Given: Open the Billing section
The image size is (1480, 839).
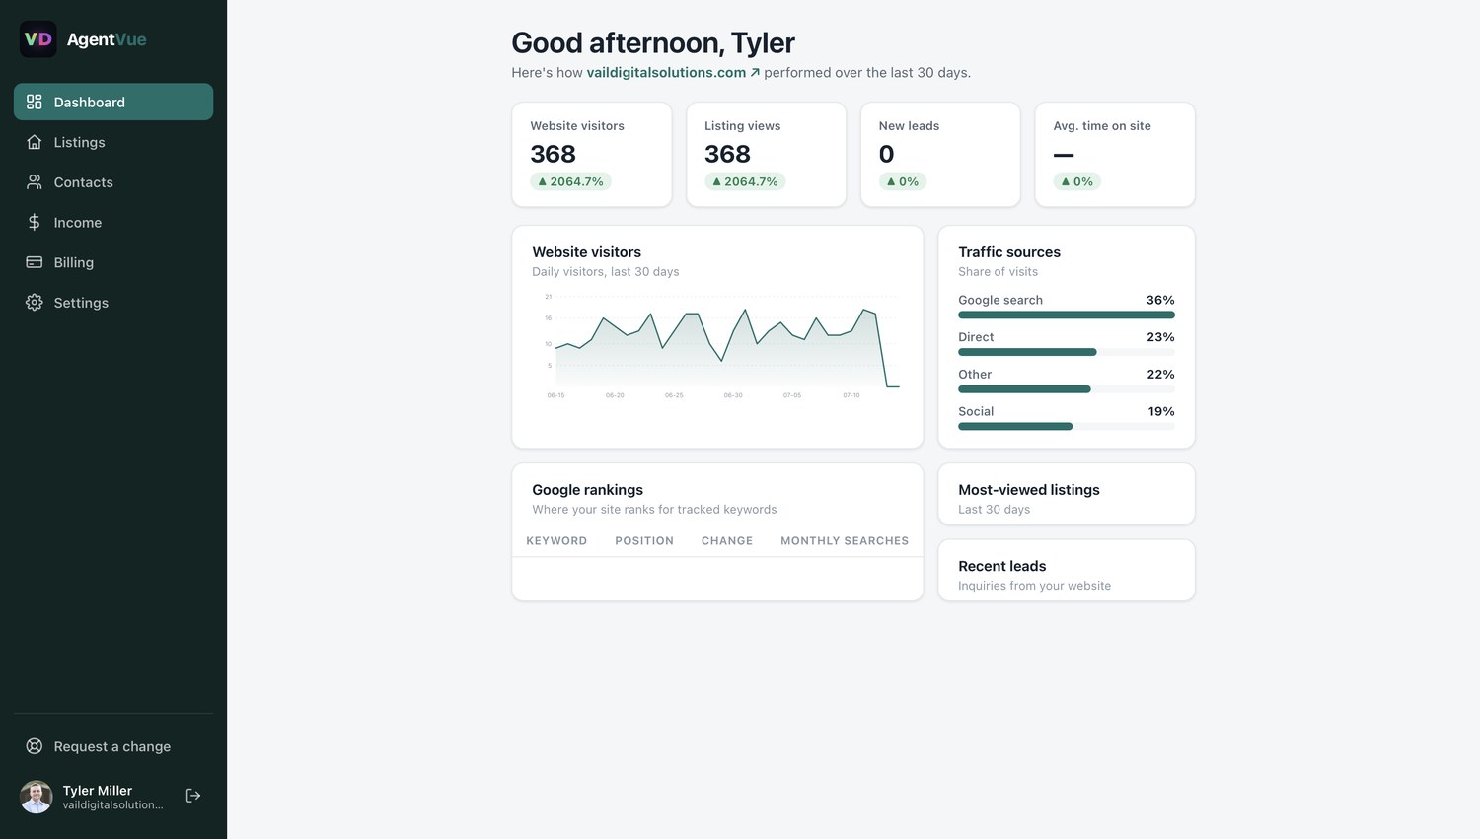Looking at the screenshot, I should click(113, 262).
